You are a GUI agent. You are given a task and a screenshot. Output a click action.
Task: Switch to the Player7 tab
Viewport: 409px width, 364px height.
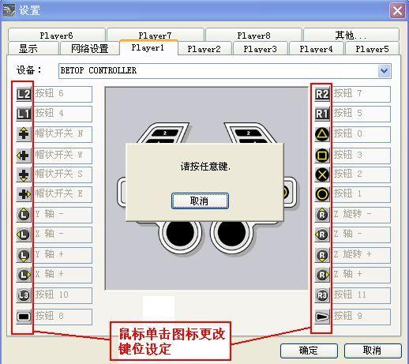click(x=156, y=35)
